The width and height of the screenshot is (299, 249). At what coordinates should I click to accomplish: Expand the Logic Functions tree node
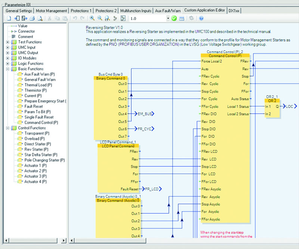coord(8,64)
